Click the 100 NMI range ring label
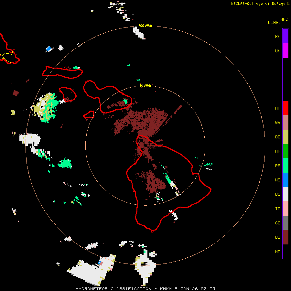The image size is (291, 291). click(145, 26)
